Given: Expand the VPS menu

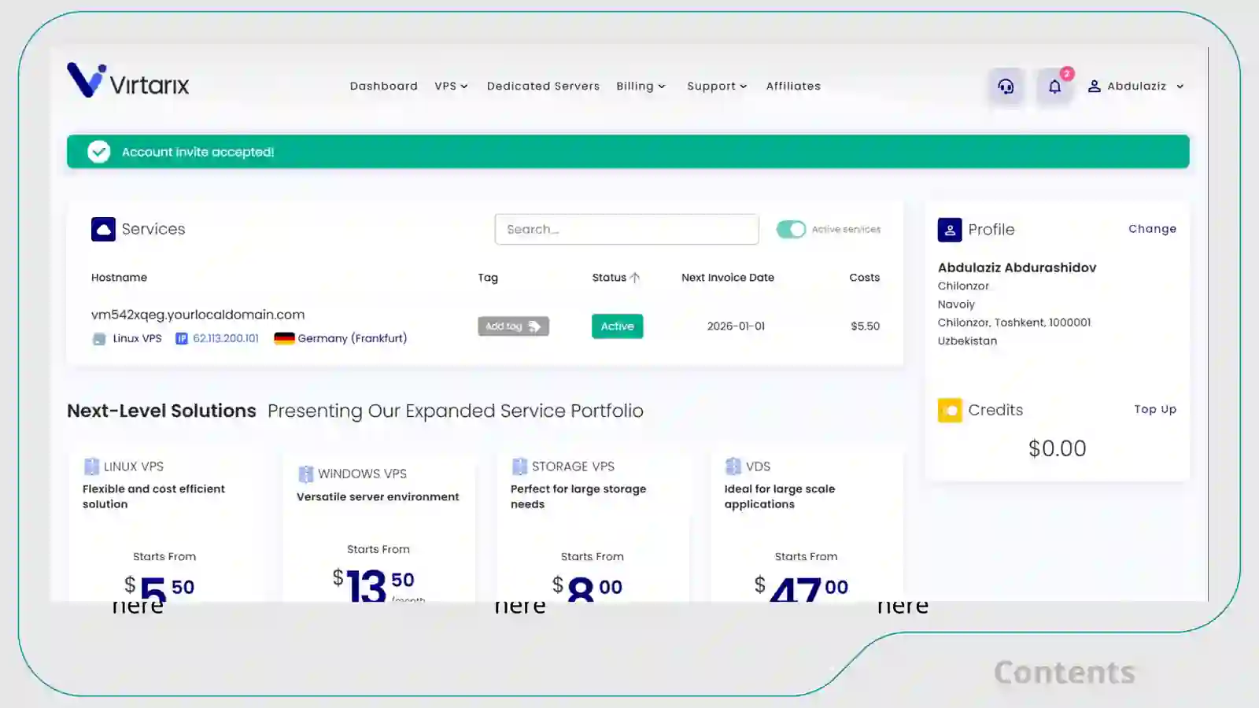Looking at the screenshot, I should [451, 87].
